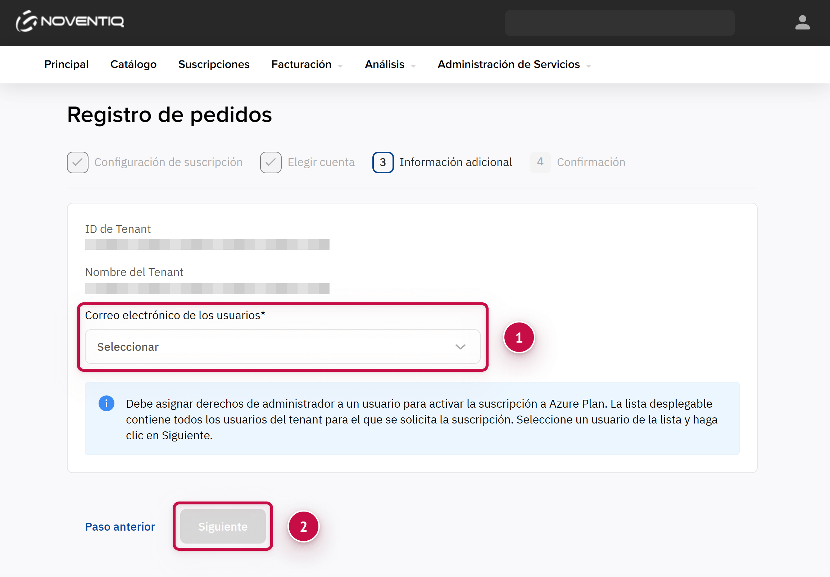Viewport: 830px width, 577px height.
Task: Click the Noventiq logo
Action: click(x=70, y=21)
